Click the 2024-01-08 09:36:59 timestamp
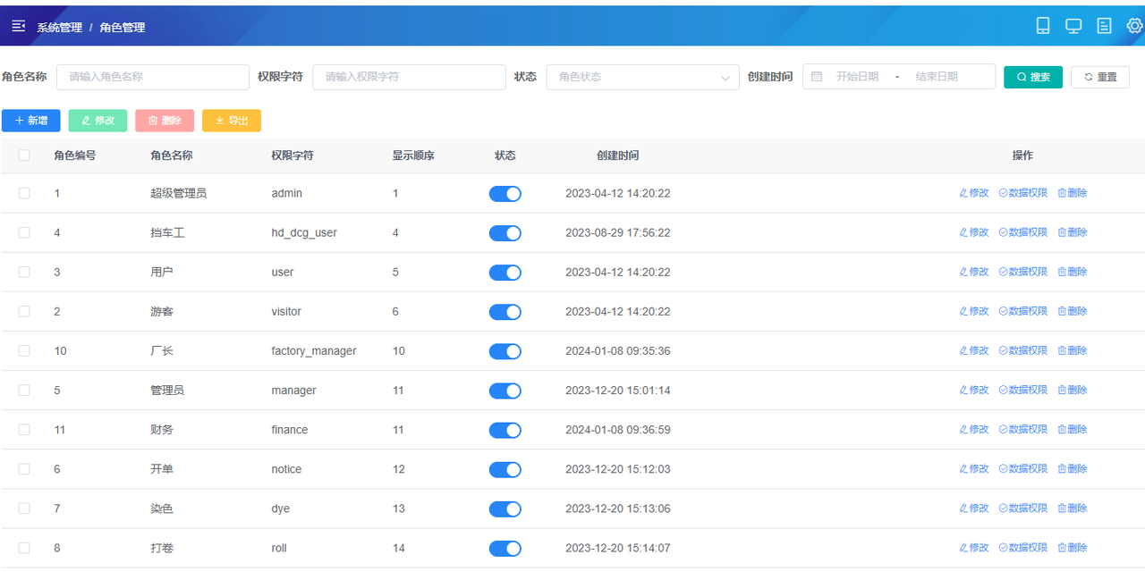 [x=618, y=430]
